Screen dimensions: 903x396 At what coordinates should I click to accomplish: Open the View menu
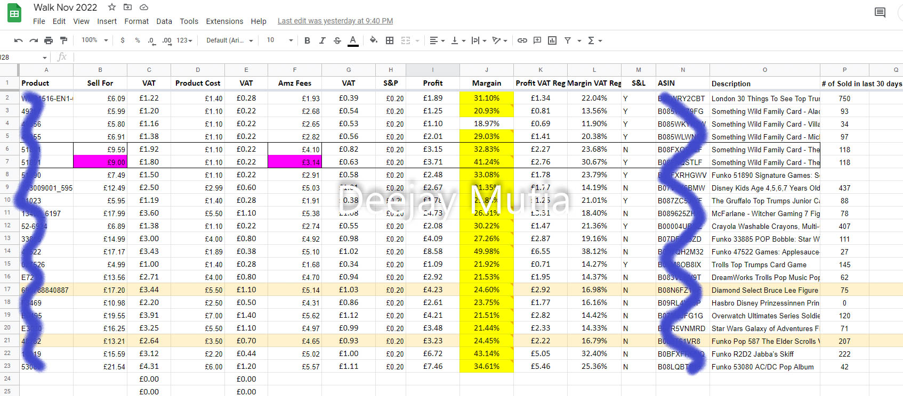tap(81, 21)
